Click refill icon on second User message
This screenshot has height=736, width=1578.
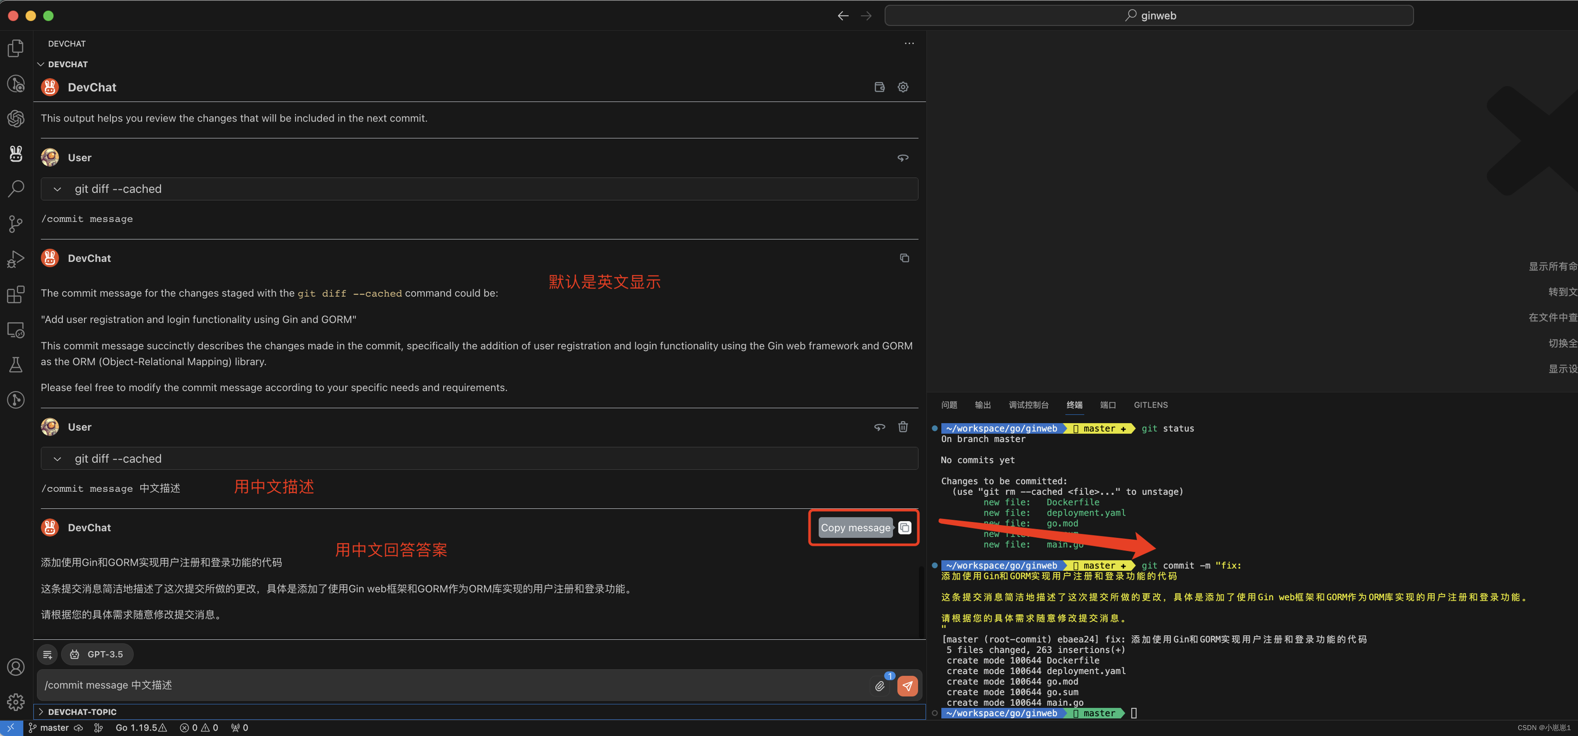click(880, 427)
